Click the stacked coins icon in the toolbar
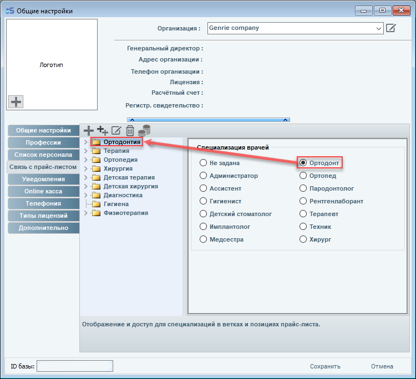416x379 pixels. pyautogui.click(x=144, y=130)
